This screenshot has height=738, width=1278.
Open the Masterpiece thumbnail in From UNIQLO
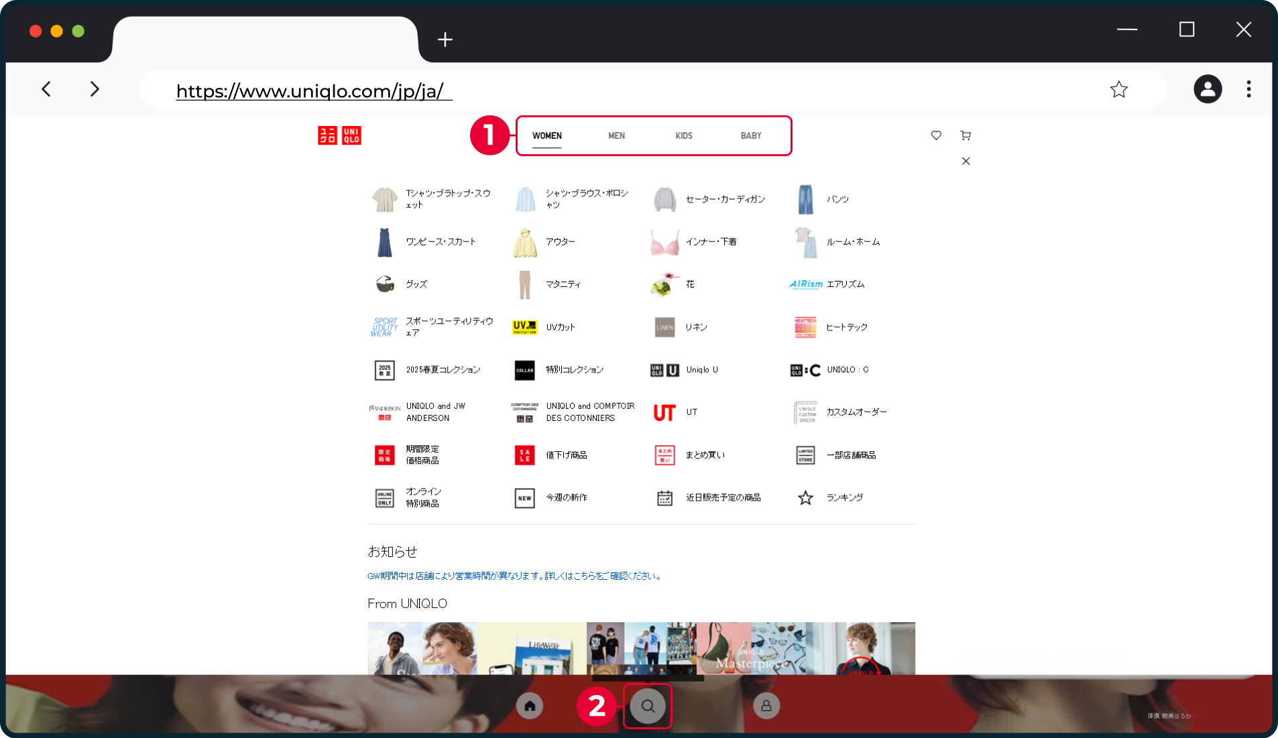tap(751, 648)
